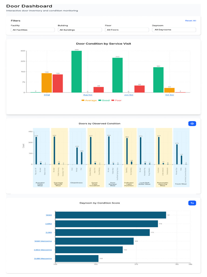Toggle the Poor legend series
Screen dimensions: 207x277
[x=116, y=100]
